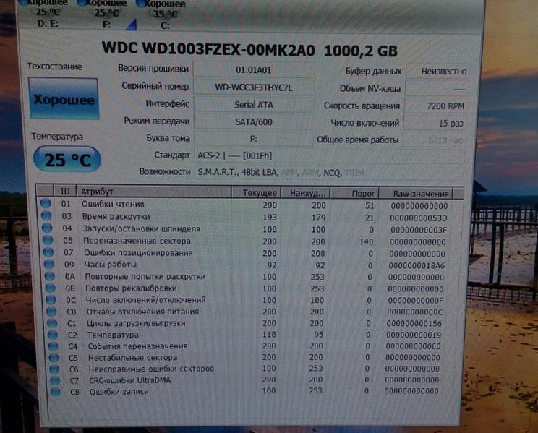Viewport: 538px width, 433px height.
Task: Click raw value 000000000156 for Циклы загрузки/выгрузки
Action: pos(414,324)
